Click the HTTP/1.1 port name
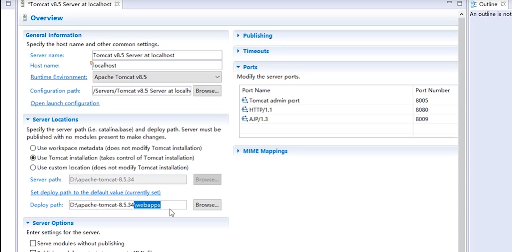 (x=261, y=110)
